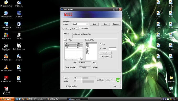Select 3010 in the Selected PIDs list
Viewport: 178px width, 101px height.
coord(91,47)
